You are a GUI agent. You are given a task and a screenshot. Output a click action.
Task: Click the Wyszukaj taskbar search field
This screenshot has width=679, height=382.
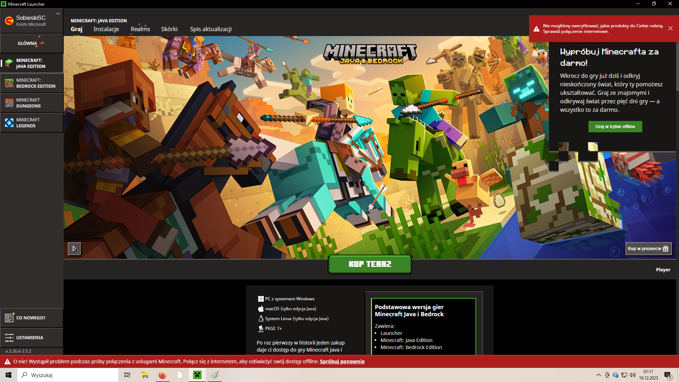coord(68,375)
